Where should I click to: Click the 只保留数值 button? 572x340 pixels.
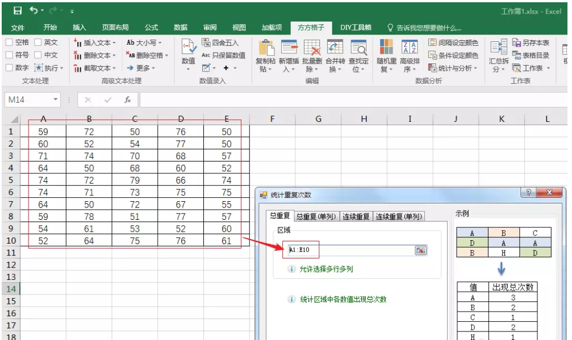[223, 56]
